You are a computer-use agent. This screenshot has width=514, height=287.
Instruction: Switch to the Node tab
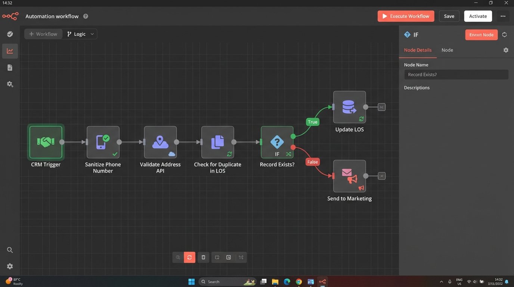447,50
